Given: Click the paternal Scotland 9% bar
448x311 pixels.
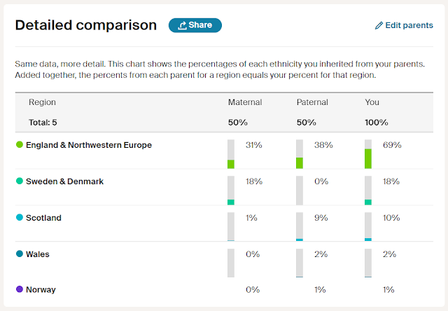Looking at the screenshot, I should point(300,227).
